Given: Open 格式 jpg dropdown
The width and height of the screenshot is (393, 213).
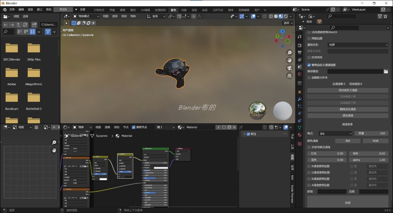Looking at the screenshot, I should pyautogui.click(x=335, y=134).
